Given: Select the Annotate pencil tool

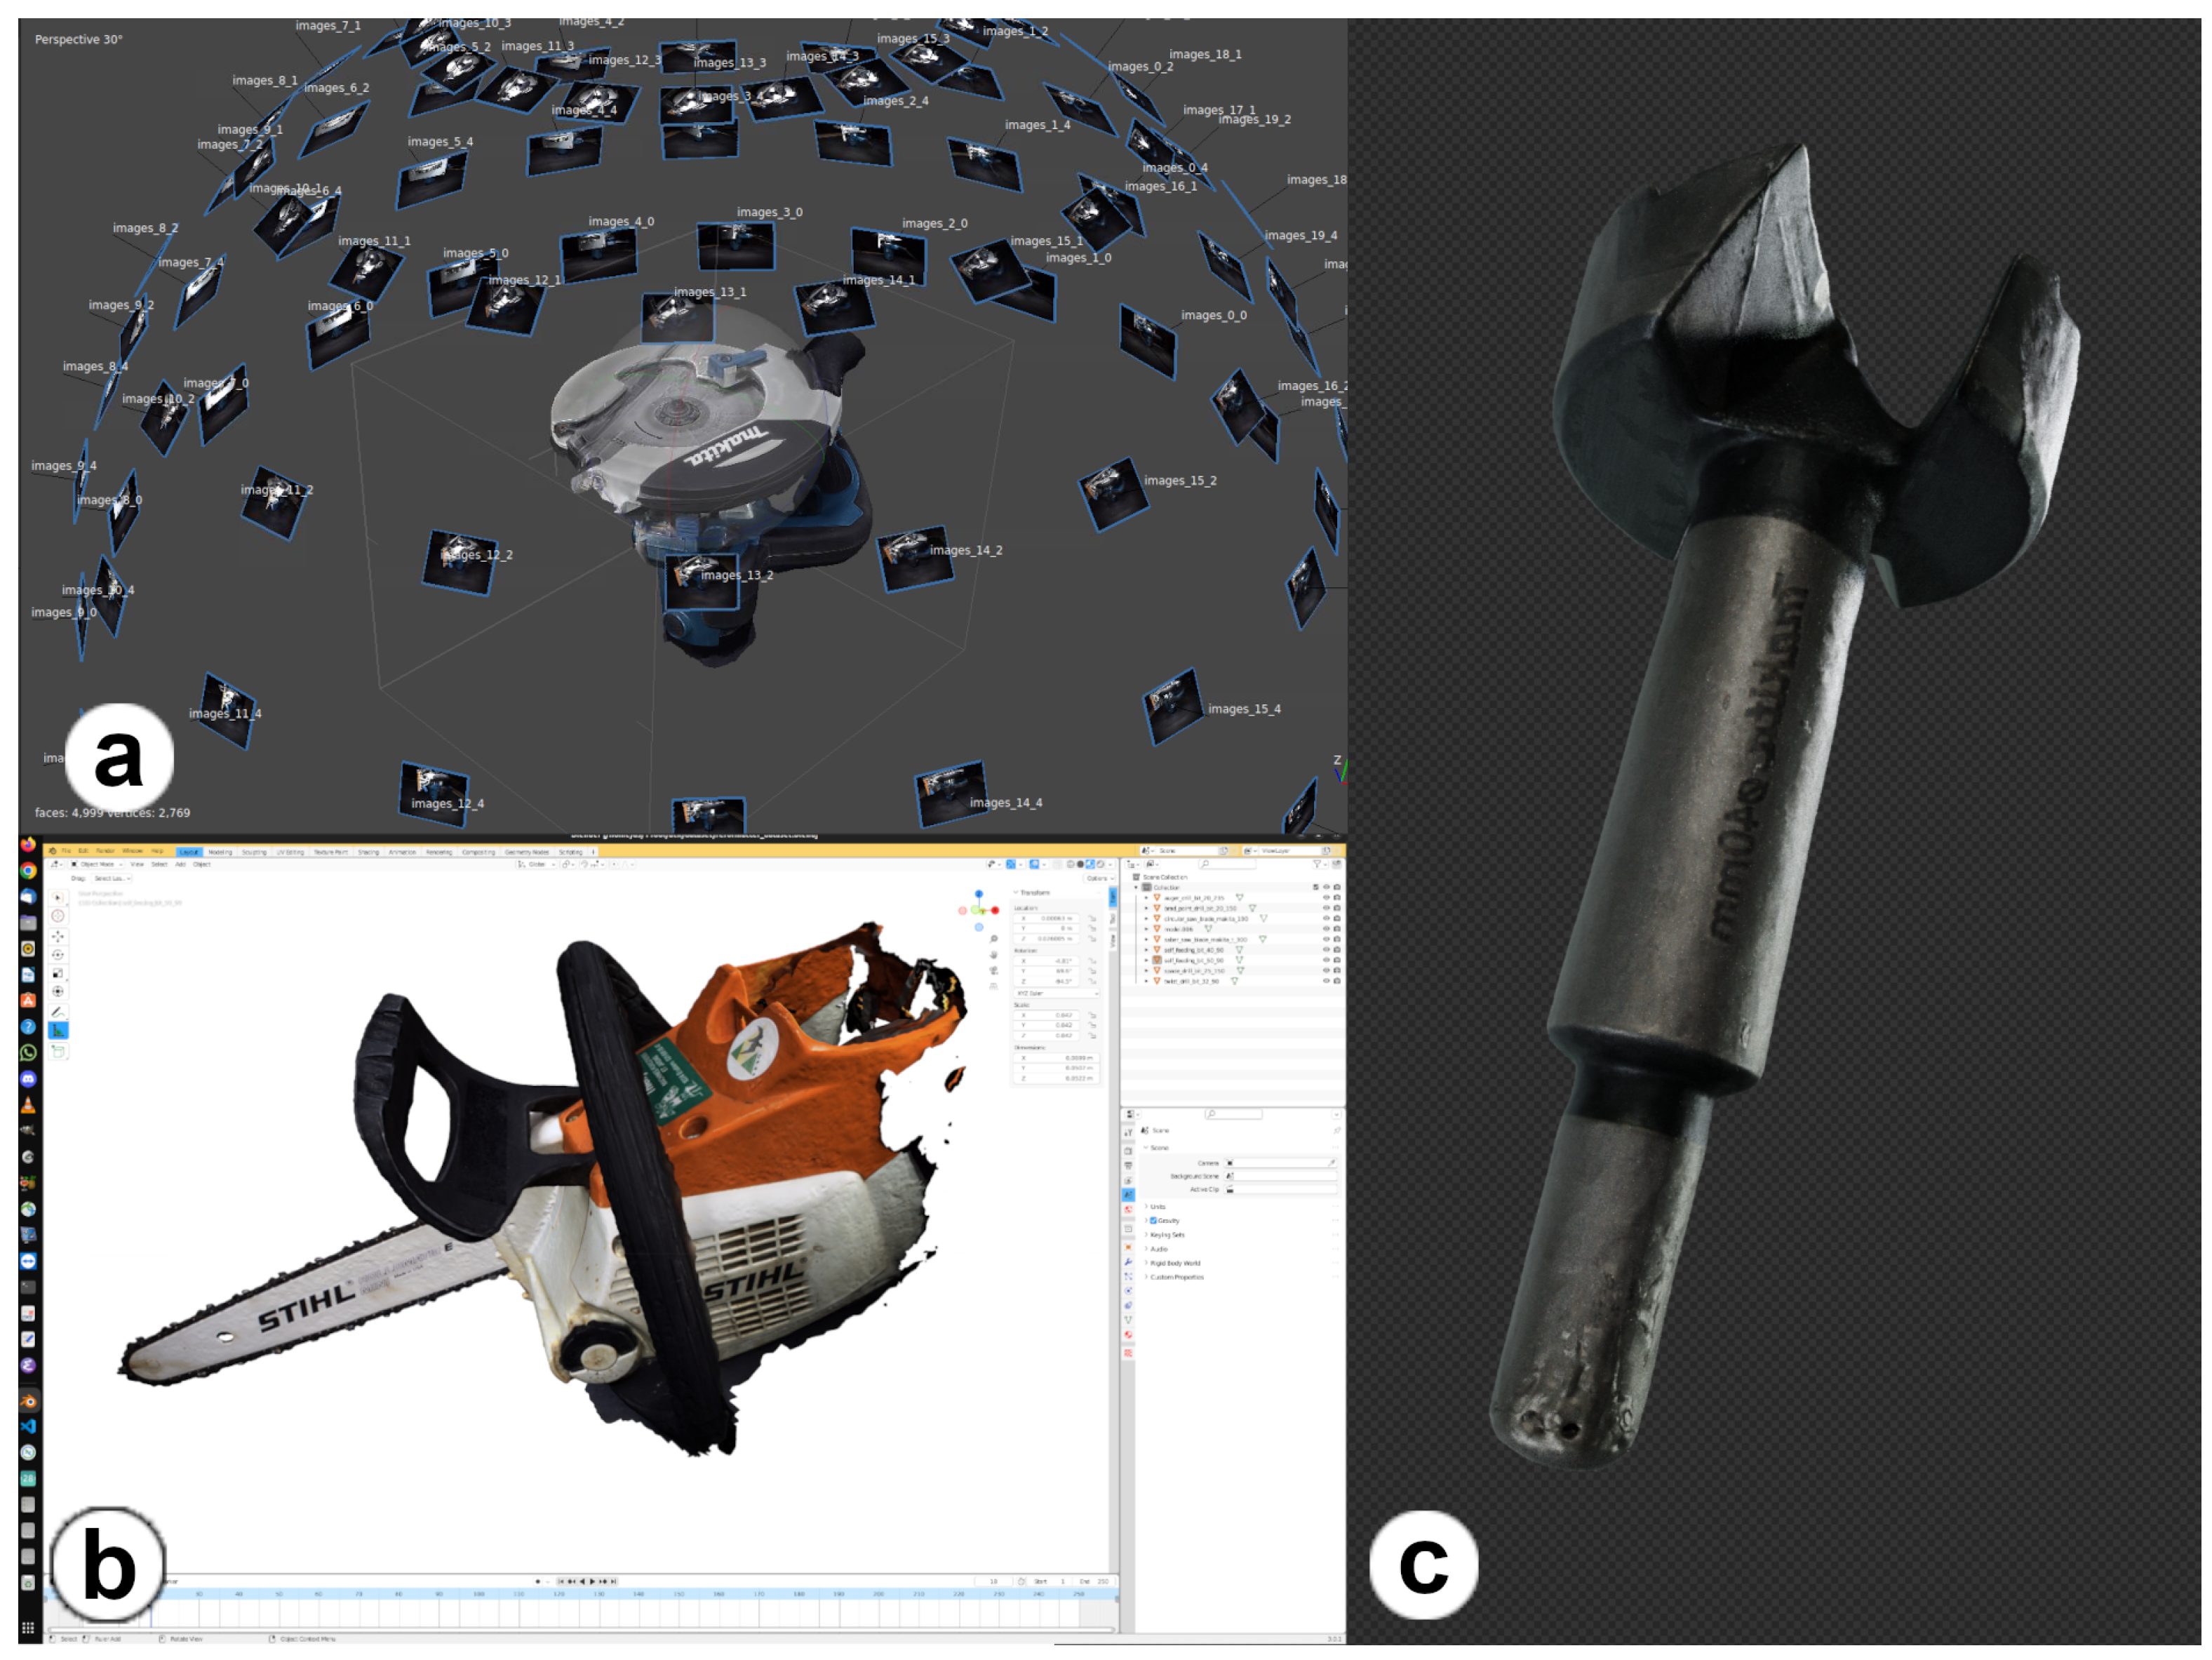Looking at the screenshot, I should click(58, 1012).
